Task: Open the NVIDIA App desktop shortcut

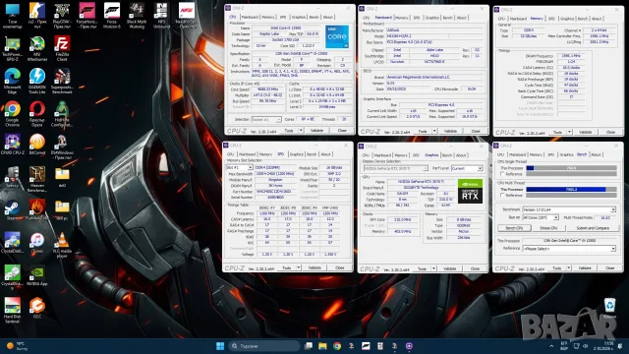Action: tap(37, 276)
